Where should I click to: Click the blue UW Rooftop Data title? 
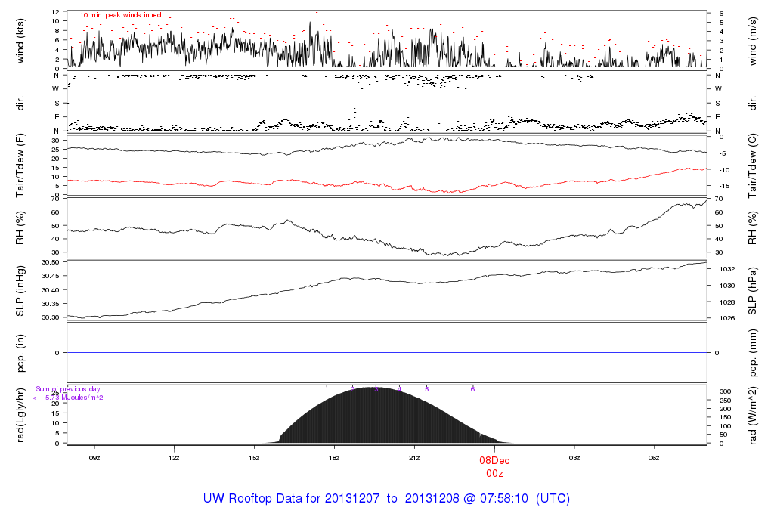(x=386, y=499)
